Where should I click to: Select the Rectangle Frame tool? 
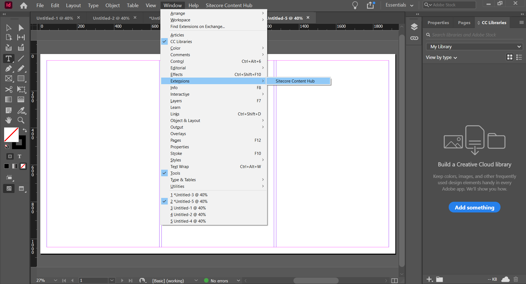pos(8,79)
